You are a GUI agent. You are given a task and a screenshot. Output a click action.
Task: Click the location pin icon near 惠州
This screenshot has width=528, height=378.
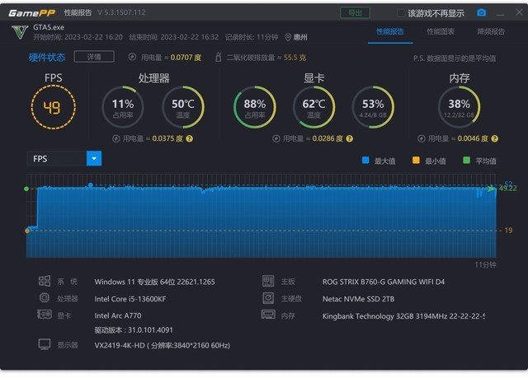[288, 37]
